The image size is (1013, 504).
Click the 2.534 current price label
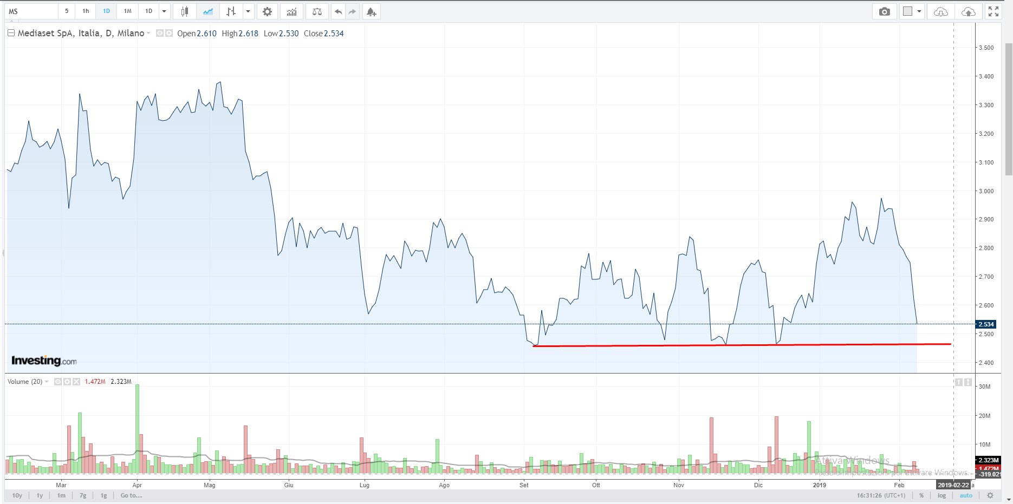coord(986,324)
